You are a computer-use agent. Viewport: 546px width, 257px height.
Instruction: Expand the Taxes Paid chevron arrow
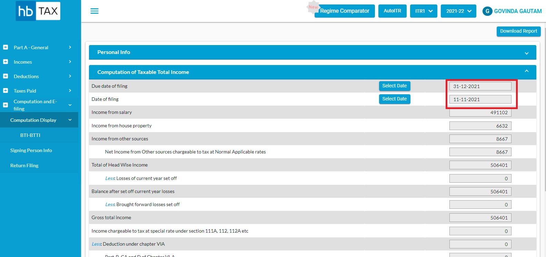[x=70, y=90]
